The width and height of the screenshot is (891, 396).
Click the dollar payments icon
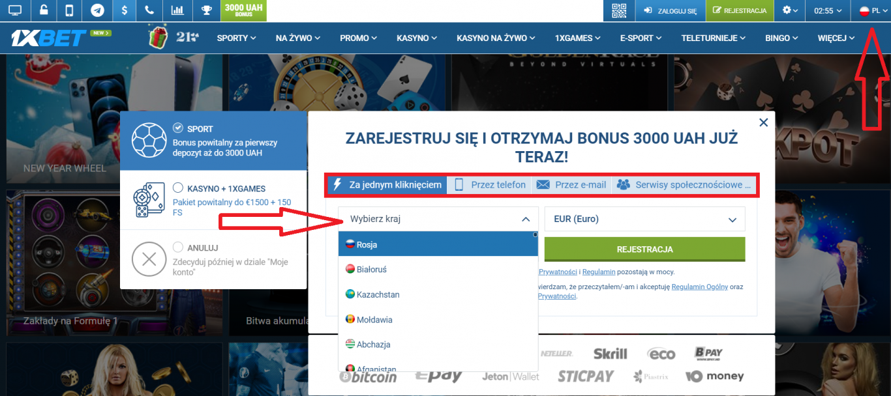(124, 10)
